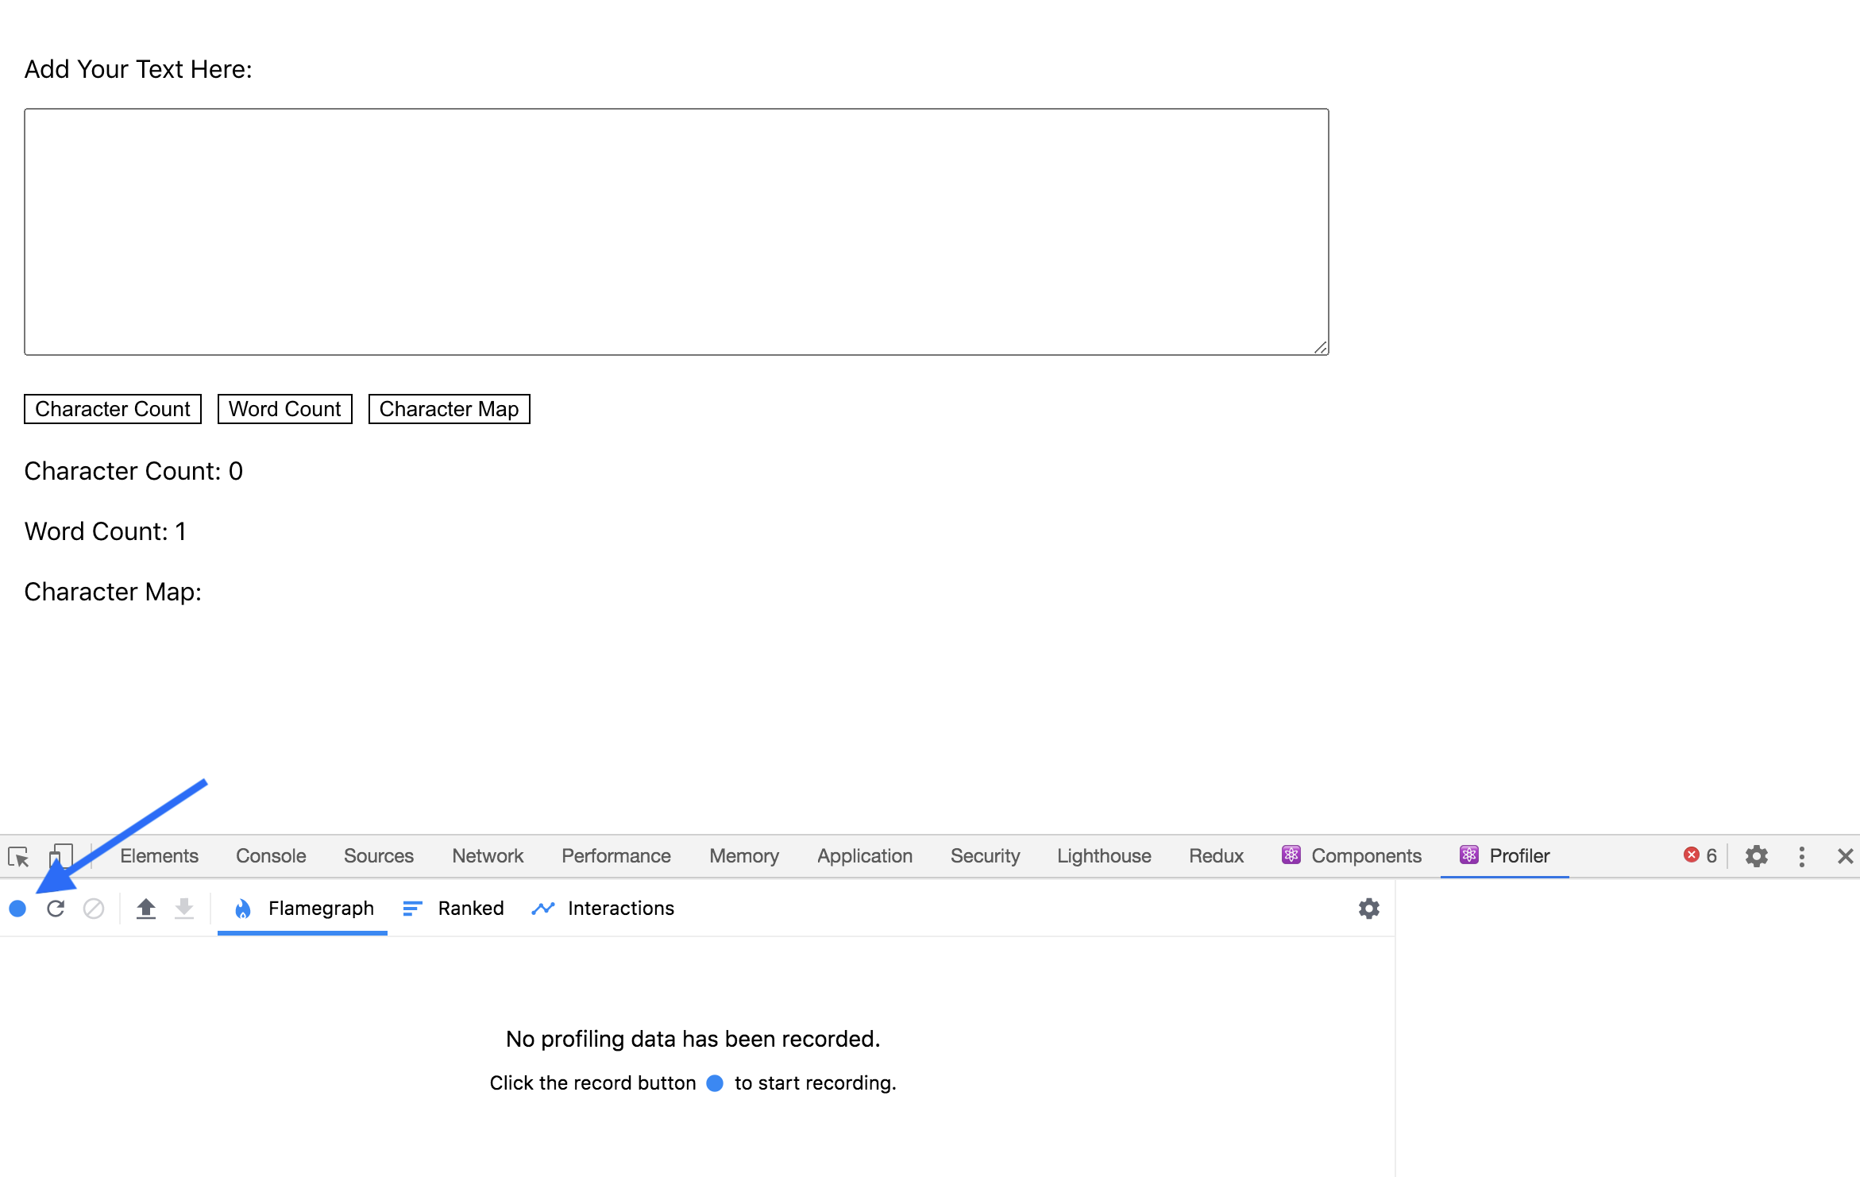Open the Lighthouse tab
The width and height of the screenshot is (1860, 1177).
click(x=1104, y=856)
